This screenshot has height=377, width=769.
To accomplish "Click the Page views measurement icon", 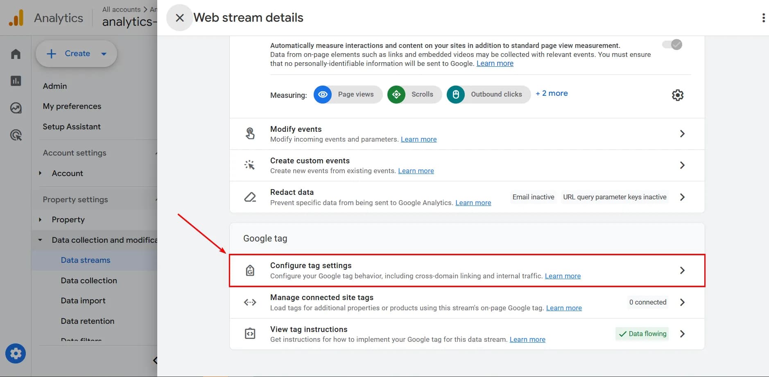I will point(323,95).
